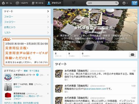Follow 都庁「つぶやき」新聞
Viewport: 139px width, 104px height.
point(17,87)
